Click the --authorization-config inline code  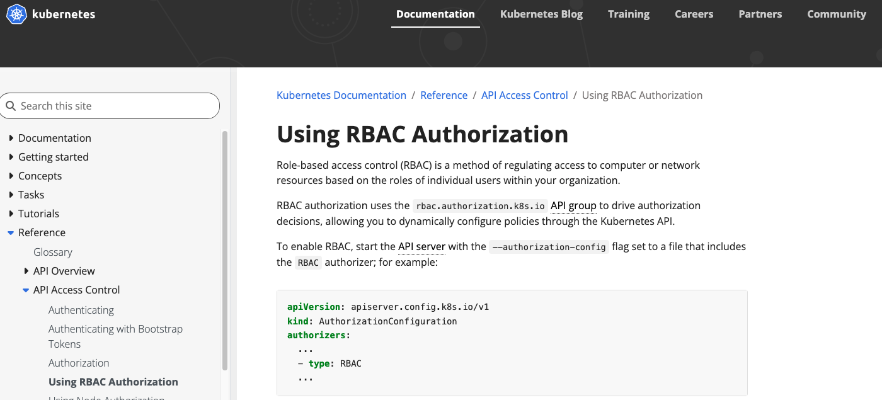pyautogui.click(x=549, y=247)
